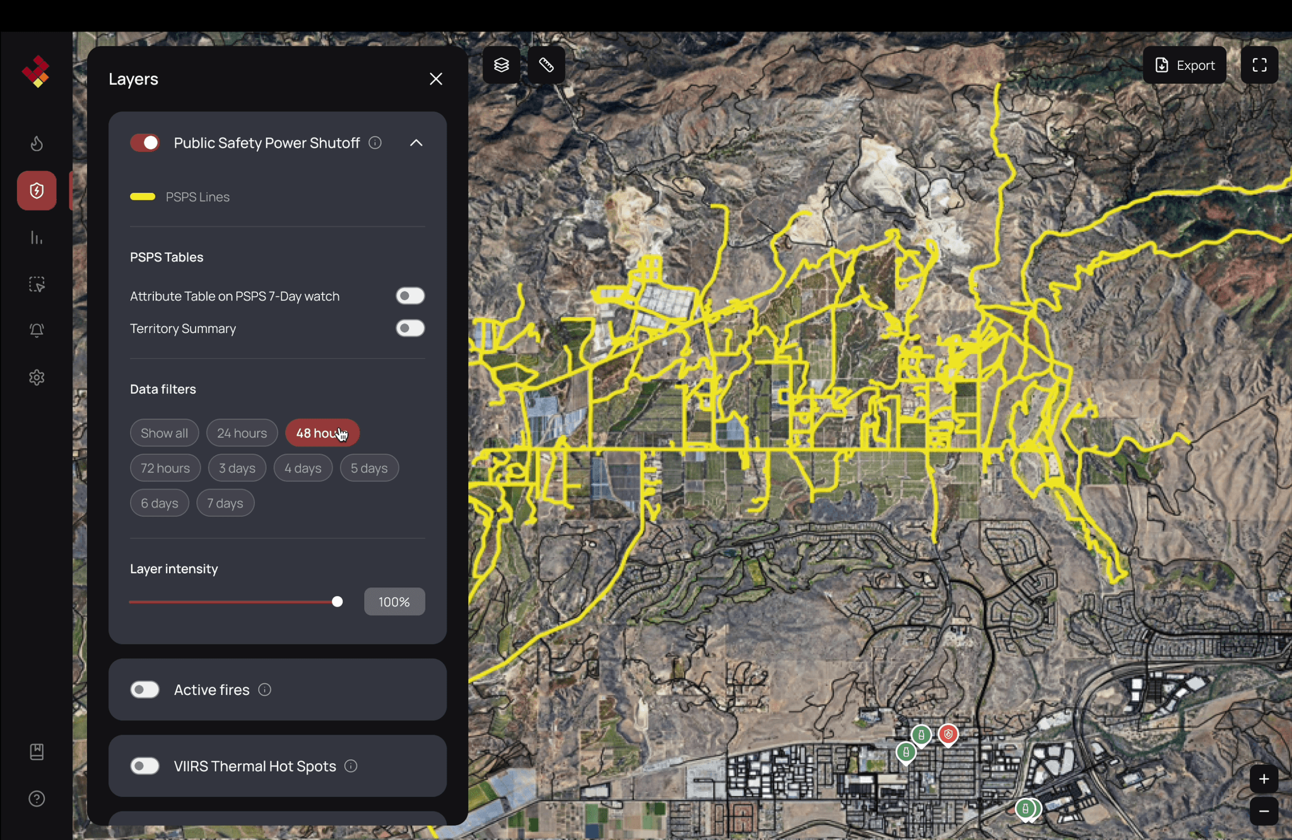This screenshot has width=1292, height=840.
Task: Export the map using Export button
Action: (x=1184, y=65)
